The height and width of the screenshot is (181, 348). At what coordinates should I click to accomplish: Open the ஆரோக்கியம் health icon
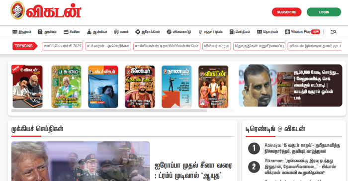138,32
